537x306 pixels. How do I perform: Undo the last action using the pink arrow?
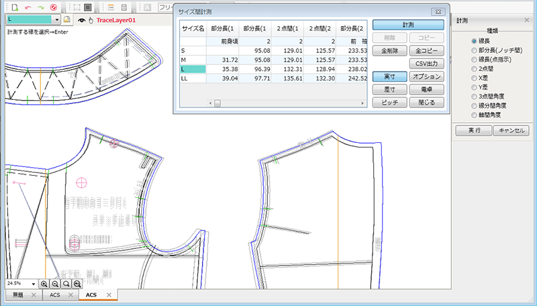28,7
